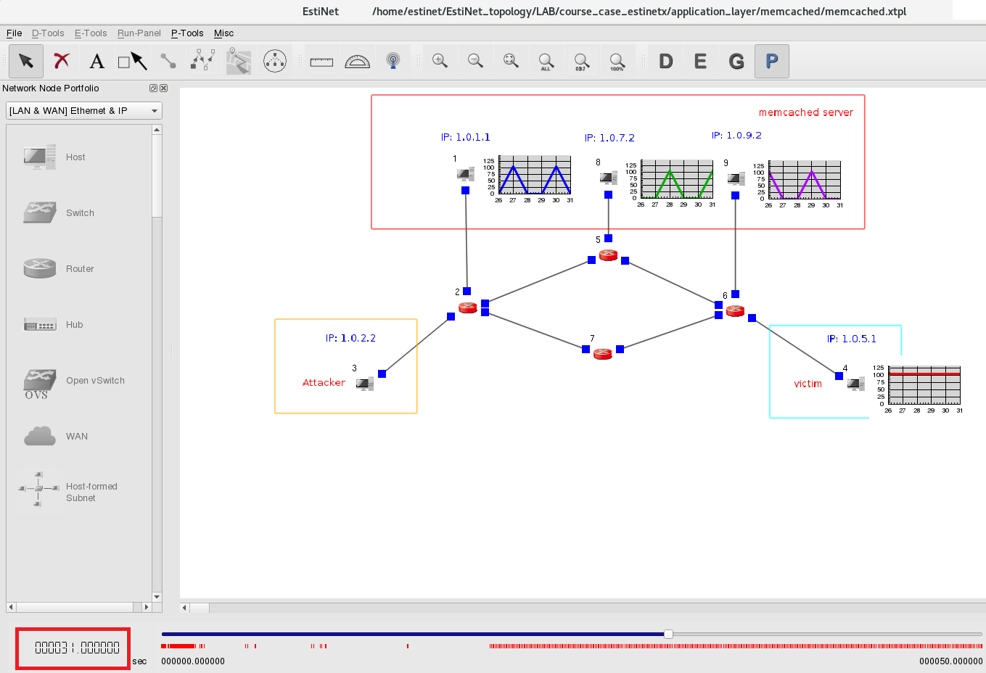Click portfolio list scroll down arrow

[x=157, y=597]
